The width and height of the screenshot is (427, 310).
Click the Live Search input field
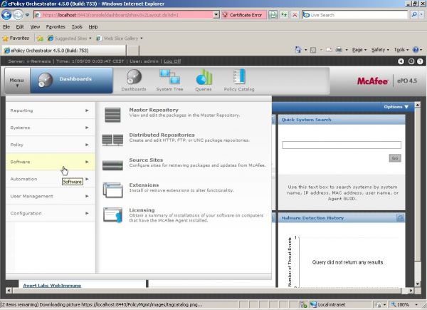(x=355, y=15)
